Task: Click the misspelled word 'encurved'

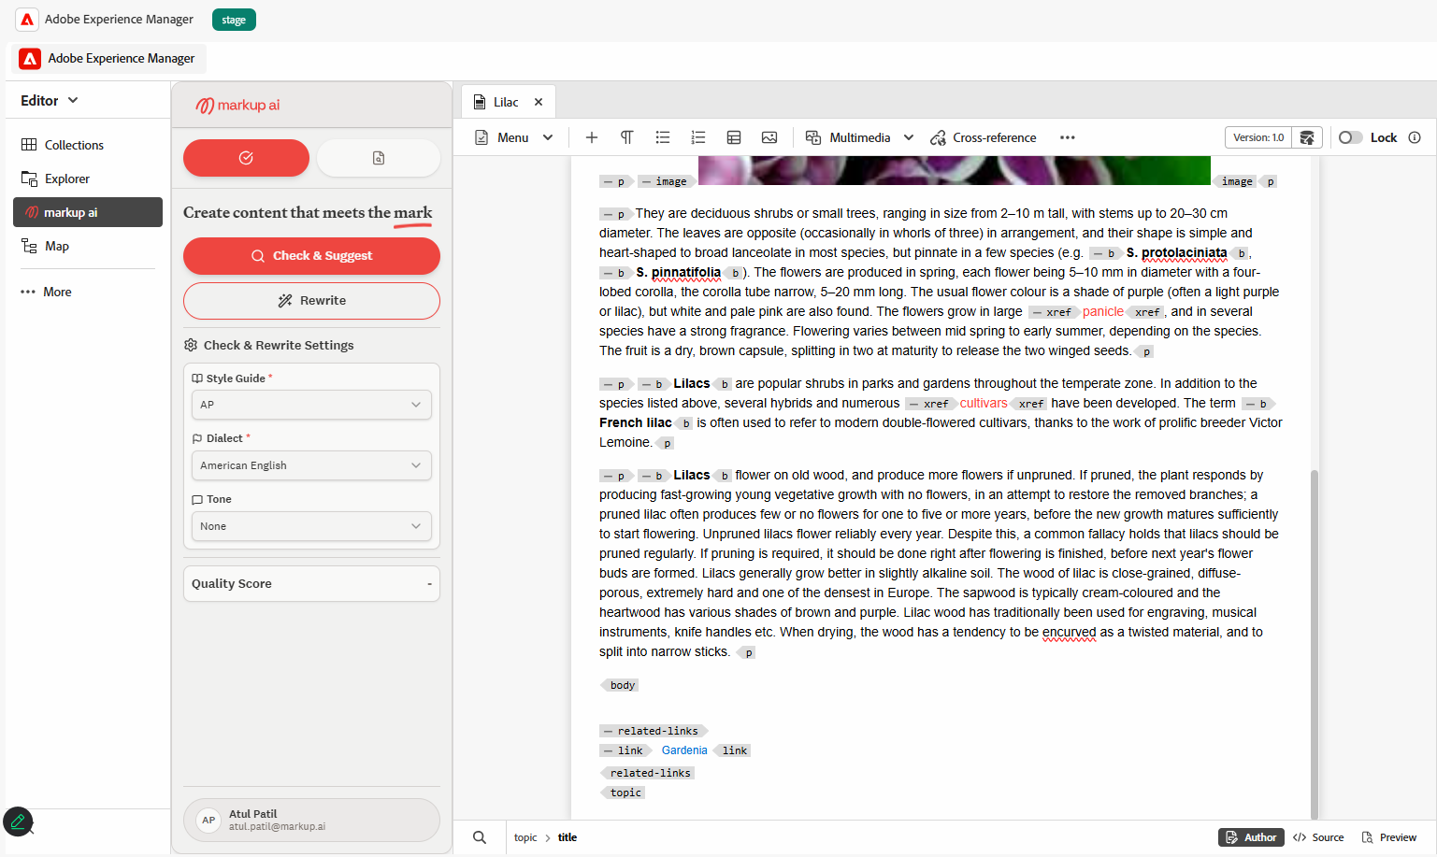Action: pyautogui.click(x=1069, y=632)
